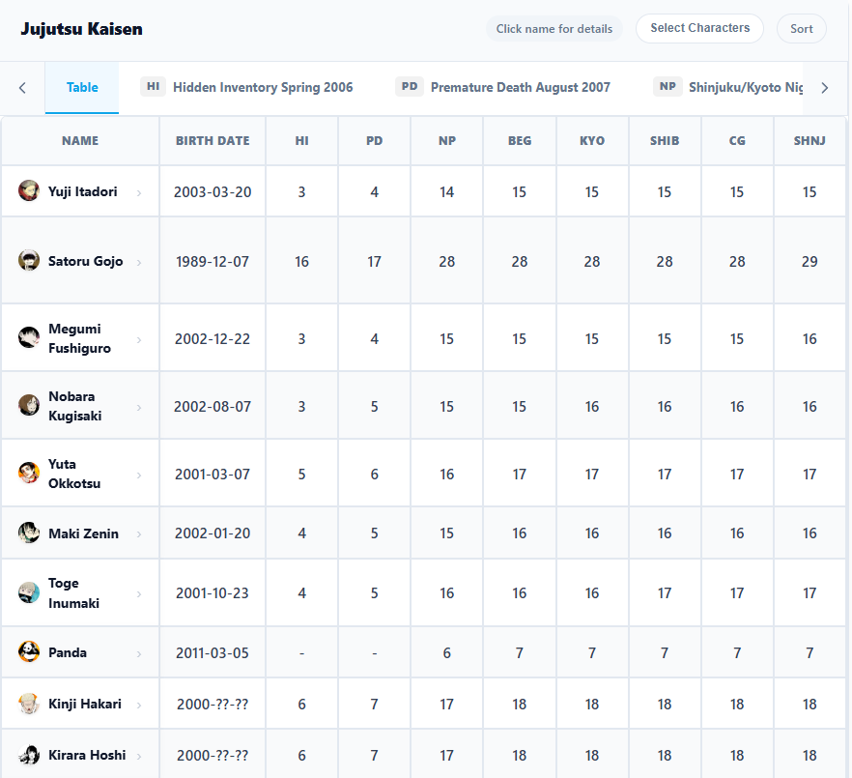Click the Sort button

(802, 29)
